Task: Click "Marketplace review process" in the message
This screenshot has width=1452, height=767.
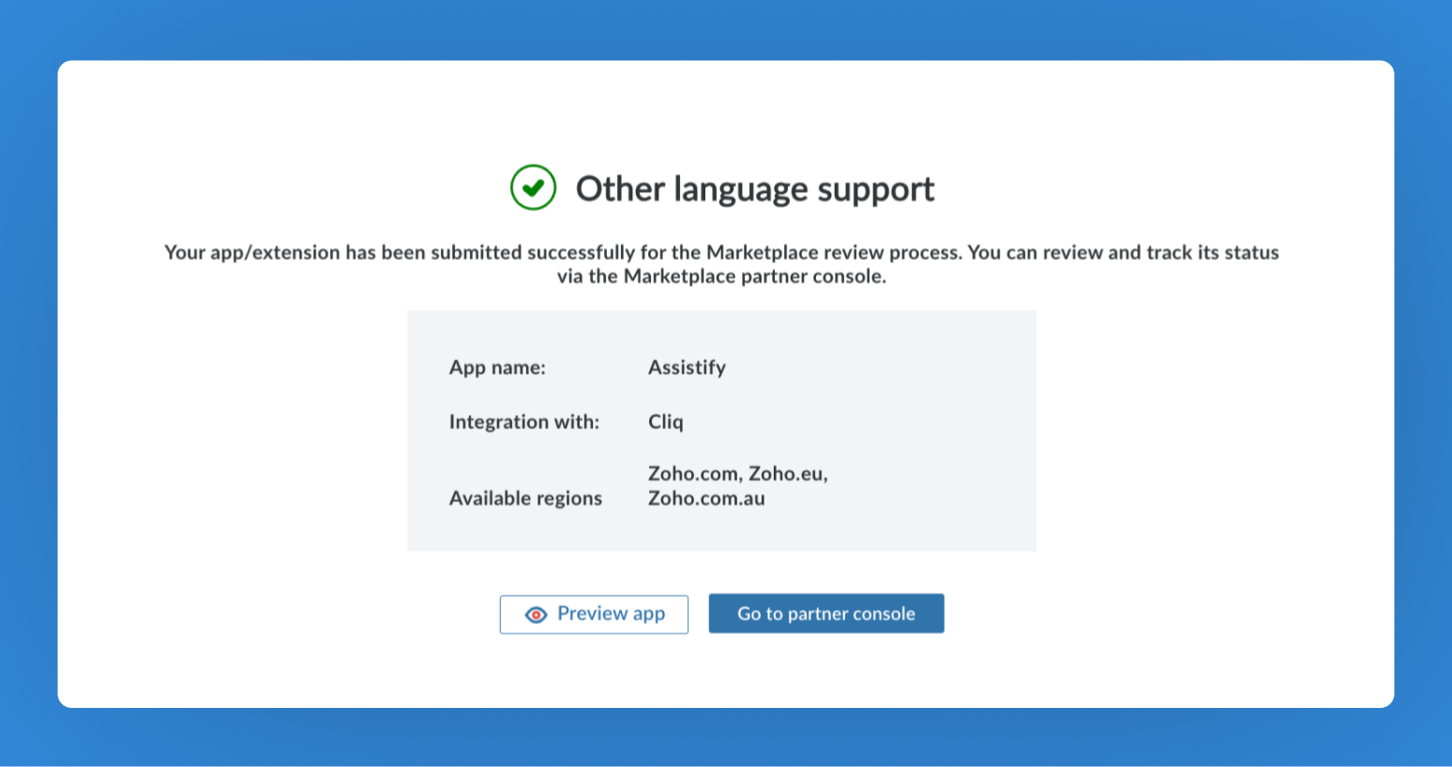Action: click(x=834, y=252)
